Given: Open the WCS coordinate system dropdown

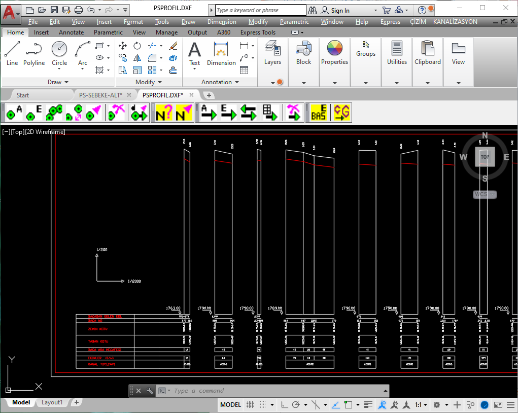Looking at the screenshot, I should pos(485,194).
